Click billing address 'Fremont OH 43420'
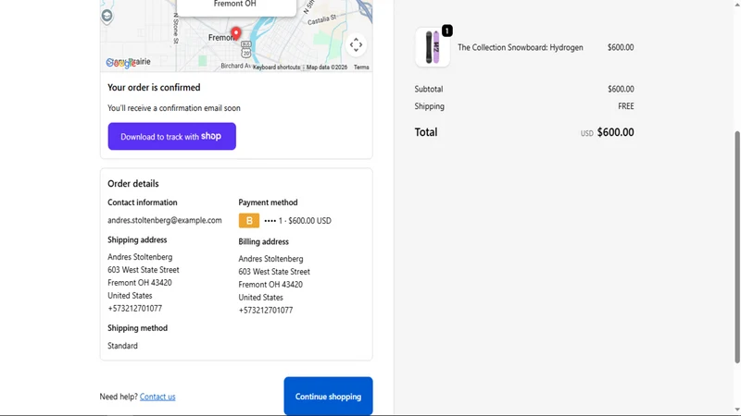 pos(270,285)
